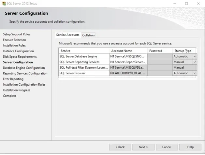Click Complete step in sidebar
The image size is (205, 155).
(10, 96)
